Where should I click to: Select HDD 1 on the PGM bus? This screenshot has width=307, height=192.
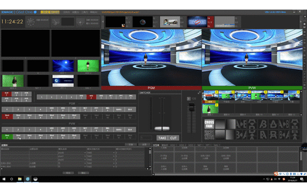[x=52, y=109]
